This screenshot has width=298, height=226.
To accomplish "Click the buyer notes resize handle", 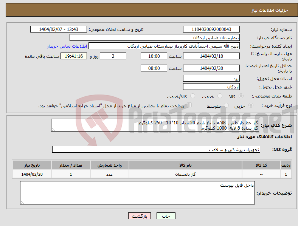I will [x=22, y=203].
